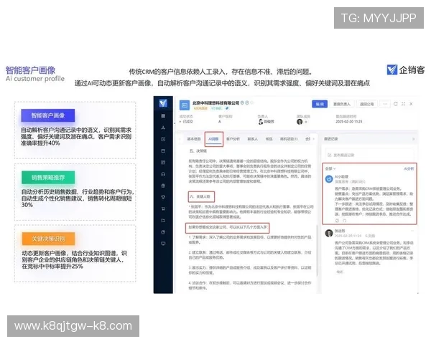The image size is (431, 344).
Task: Click the 更换负责人 button
Action: pos(342,104)
